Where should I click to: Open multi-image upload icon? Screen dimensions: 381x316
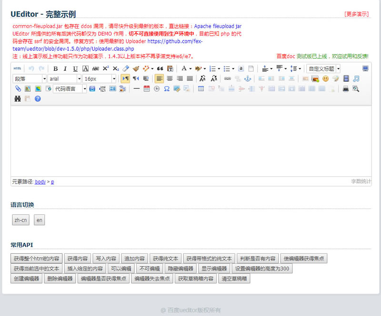pos(315,78)
